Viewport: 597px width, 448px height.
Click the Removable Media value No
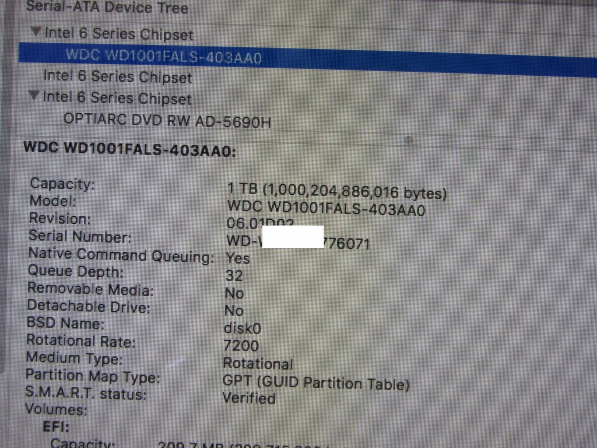coord(234,293)
